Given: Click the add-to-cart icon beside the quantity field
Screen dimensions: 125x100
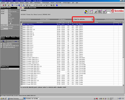Looking at the screenshot, I should (x=104, y=12).
